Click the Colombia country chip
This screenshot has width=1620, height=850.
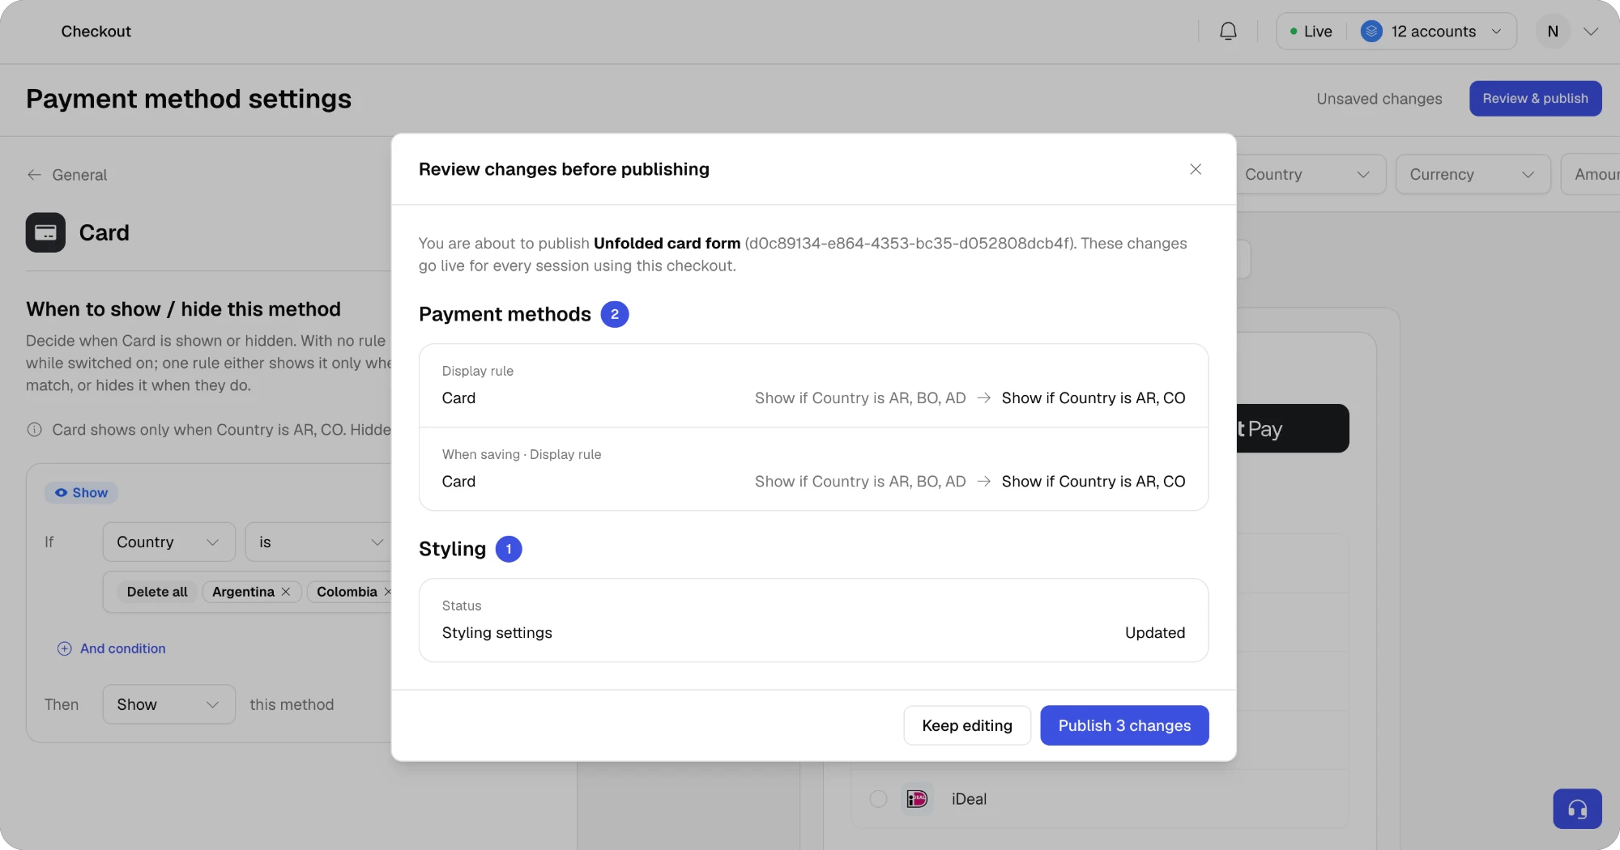pyautogui.click(x=347, y=592)
